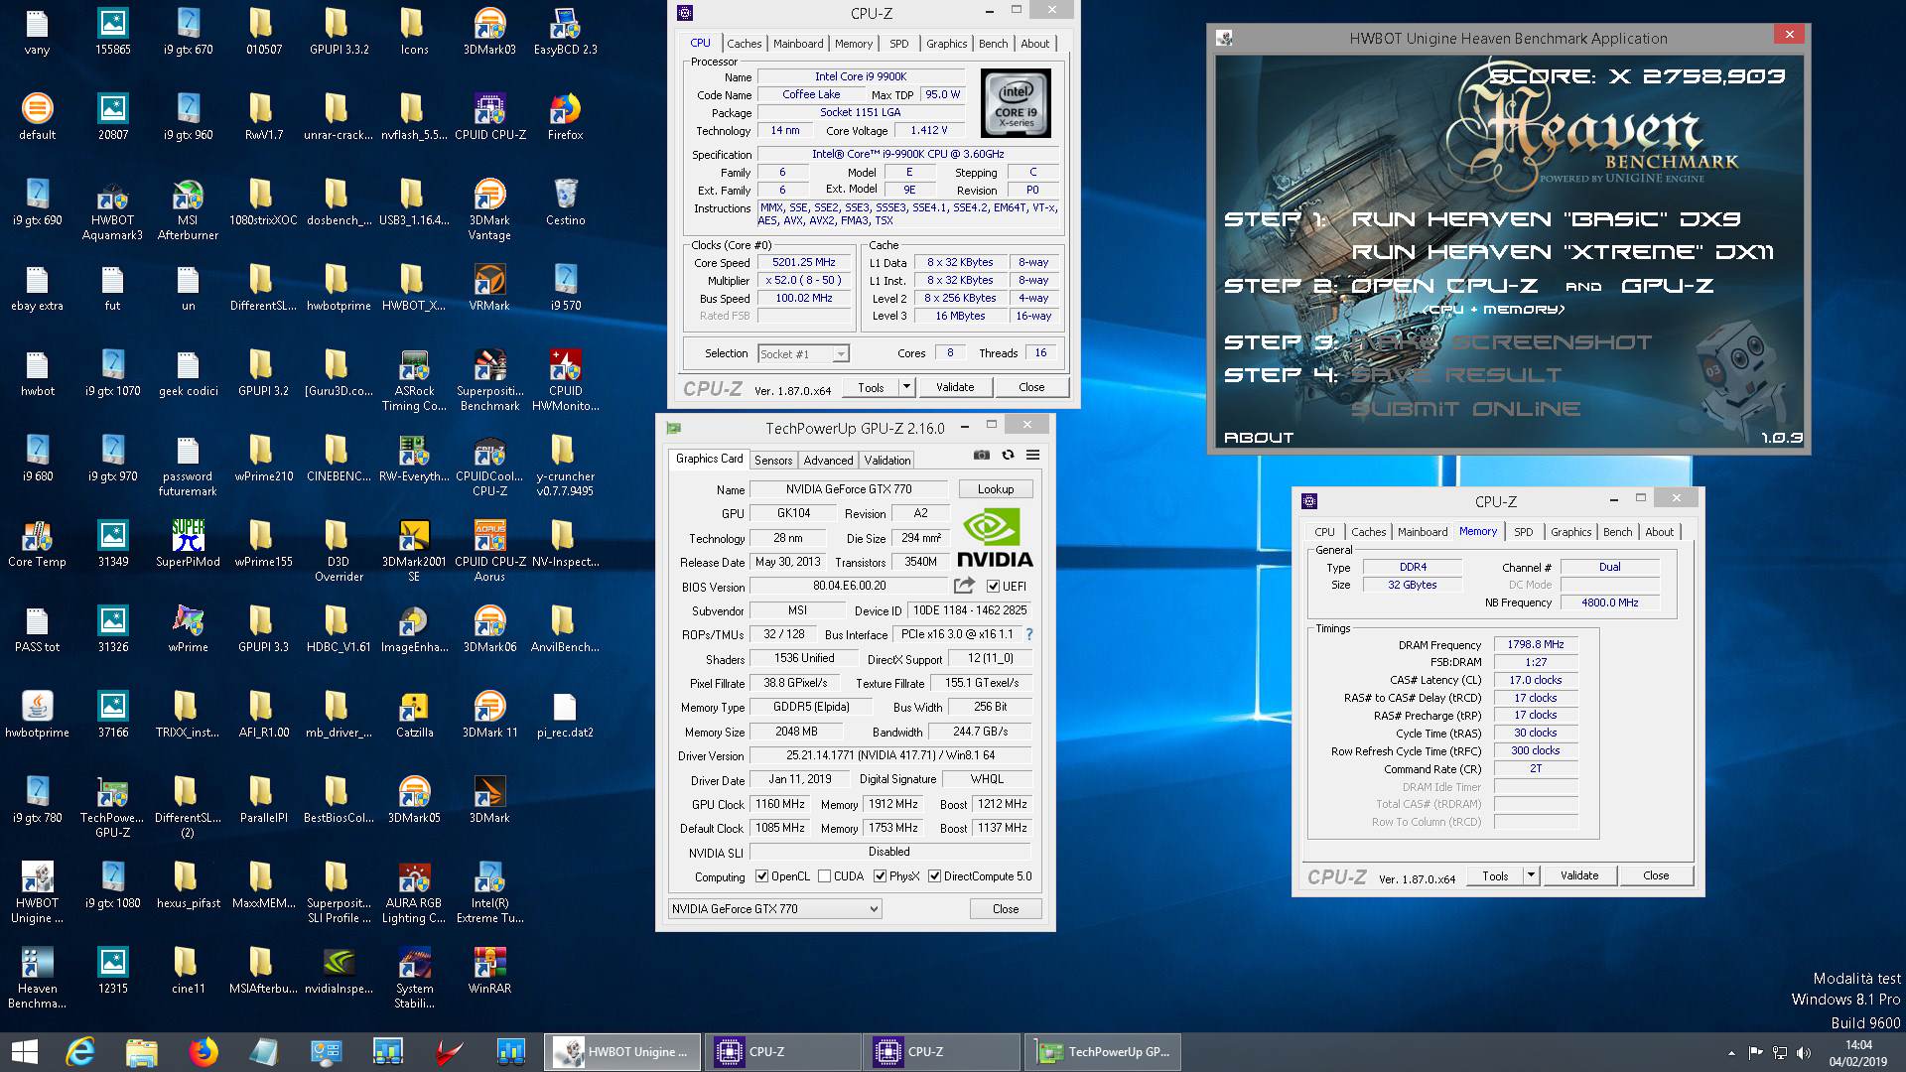Toggle the DirectCompute 5.0 checkbox

(x=934, y=876)
